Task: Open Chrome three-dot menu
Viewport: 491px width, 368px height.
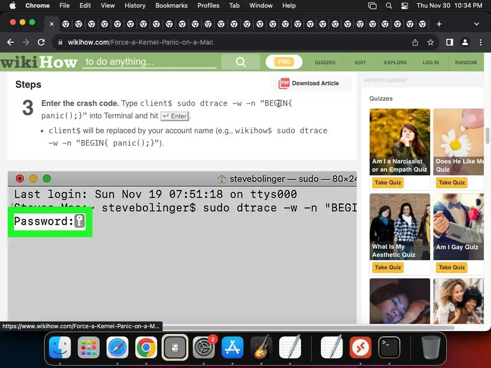Action: 480,42
